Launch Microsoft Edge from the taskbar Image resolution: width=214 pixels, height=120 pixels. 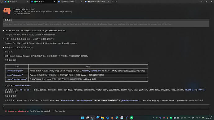click(117, 118)
